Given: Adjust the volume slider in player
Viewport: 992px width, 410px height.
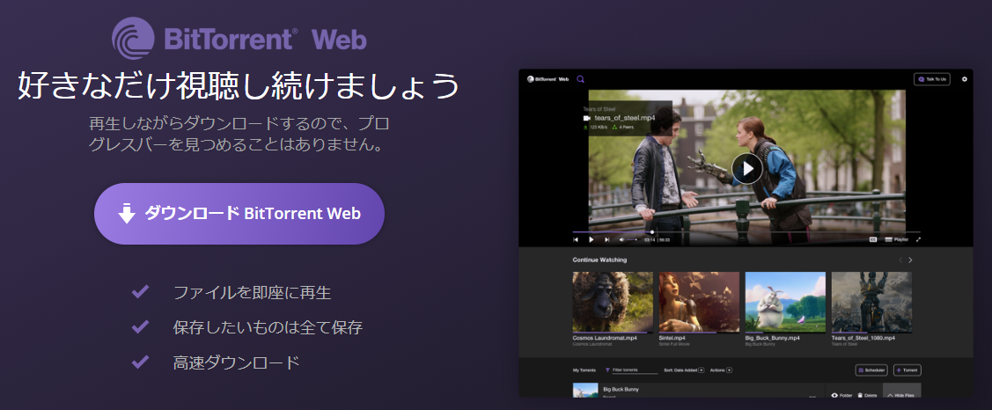Looking at the screenshot, I should [633, 240].
